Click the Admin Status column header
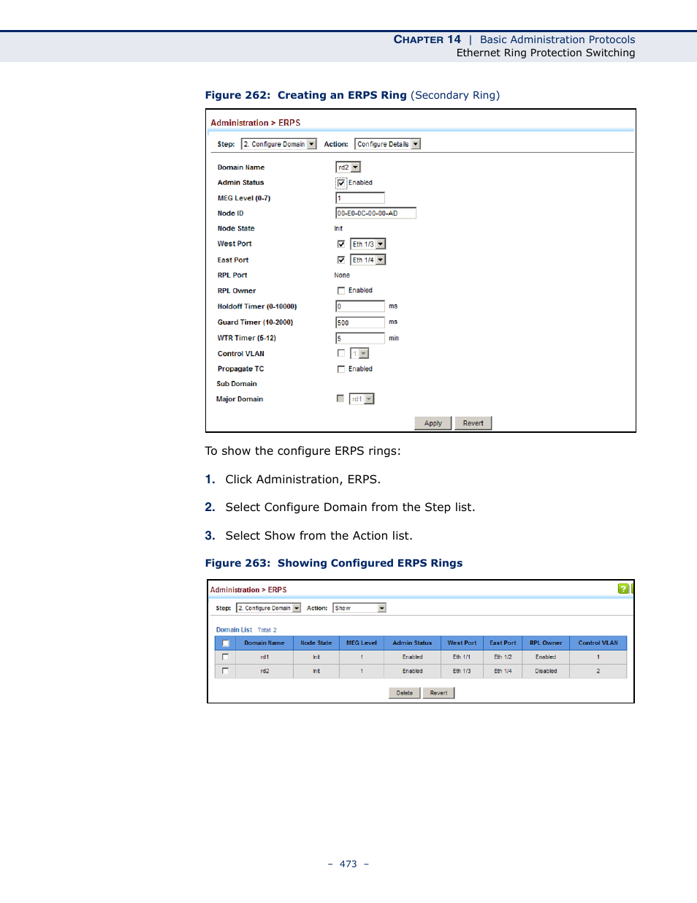 pos(412,643)
